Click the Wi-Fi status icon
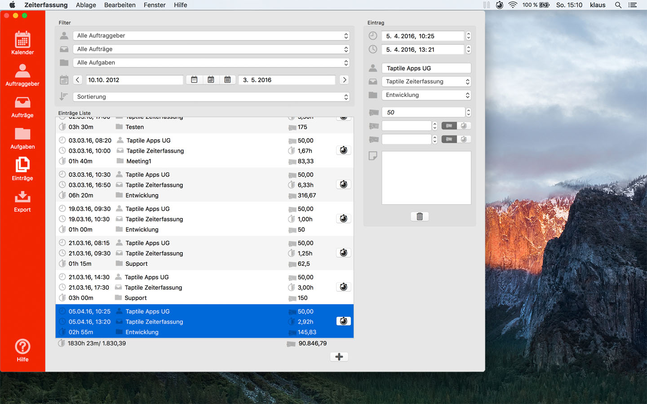This screenshot has width=647, height=404. pyautogui.click(x=513, y=5)
